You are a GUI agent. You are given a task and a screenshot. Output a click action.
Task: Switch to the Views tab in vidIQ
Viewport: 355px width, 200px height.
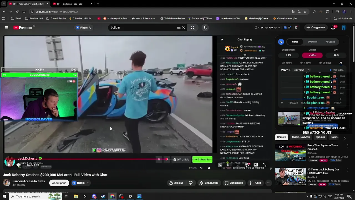295,42
